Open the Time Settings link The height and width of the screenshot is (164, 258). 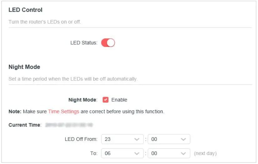pos(63,111)
